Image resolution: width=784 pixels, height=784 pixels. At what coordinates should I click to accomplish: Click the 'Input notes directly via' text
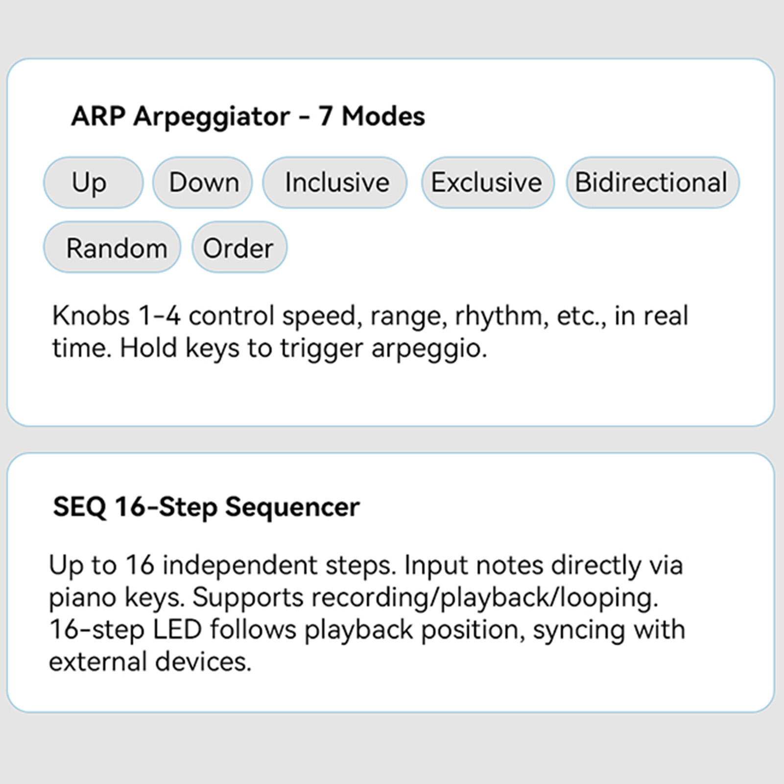[x=544, y=566]
